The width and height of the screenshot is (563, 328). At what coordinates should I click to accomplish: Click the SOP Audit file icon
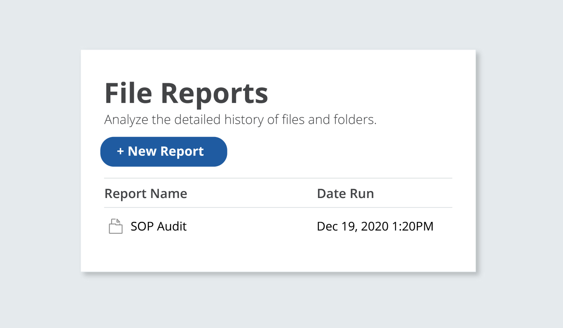point(115,226)
